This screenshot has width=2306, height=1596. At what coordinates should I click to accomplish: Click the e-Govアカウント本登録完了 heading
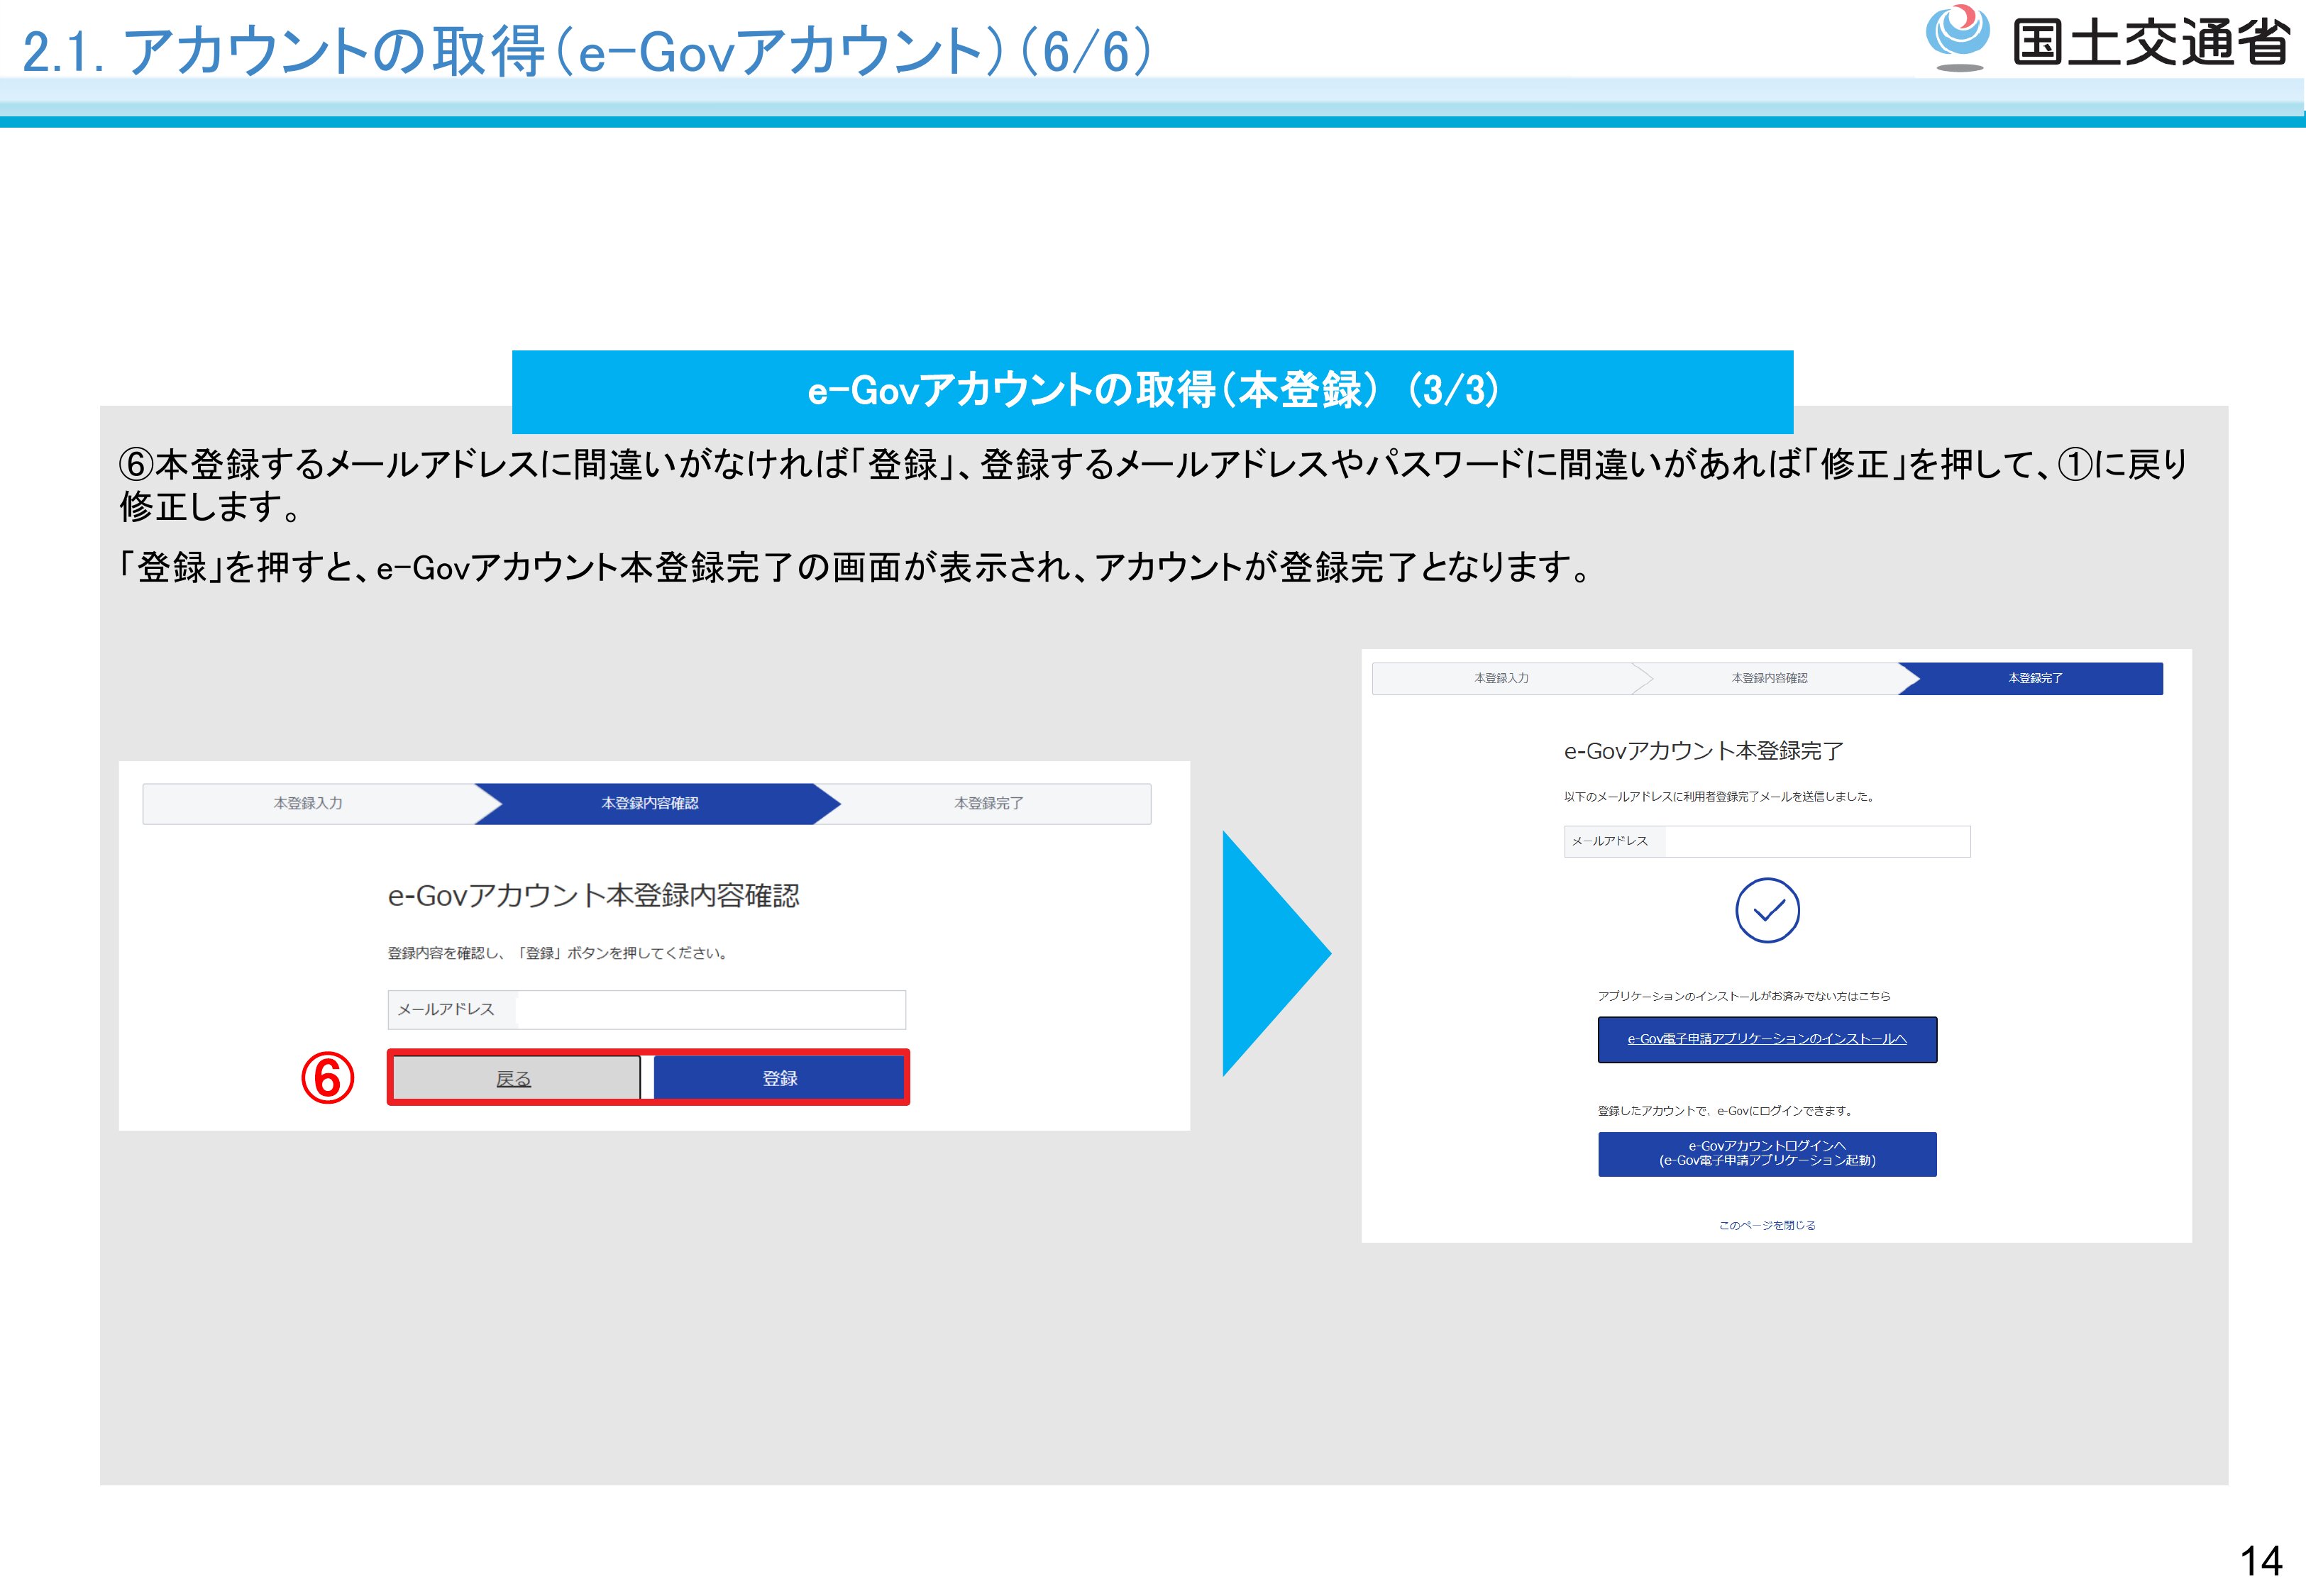tap(1703, 751)
